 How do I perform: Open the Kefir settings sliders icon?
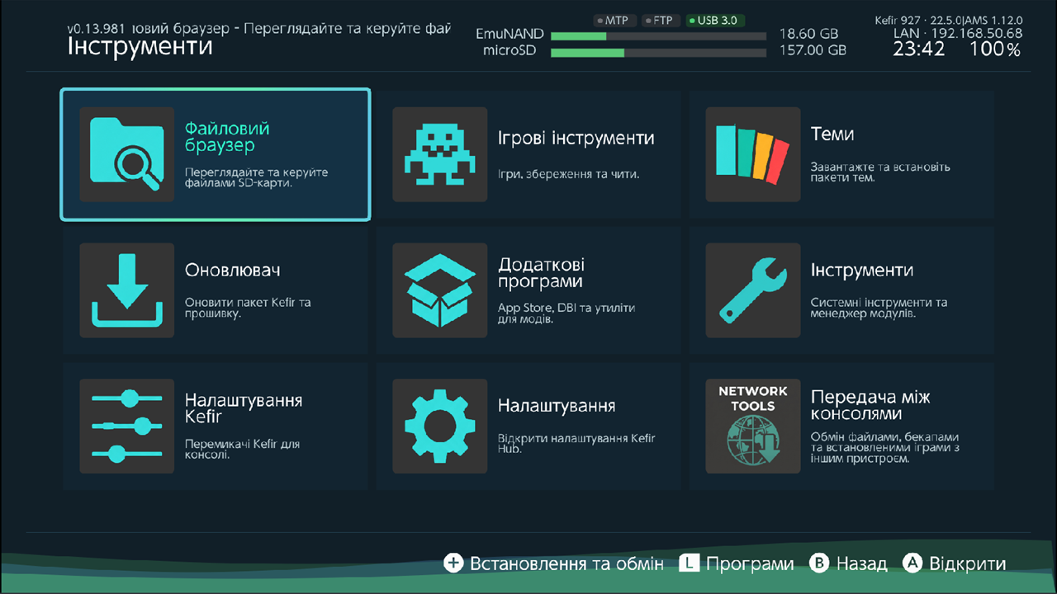pos(126,427)
